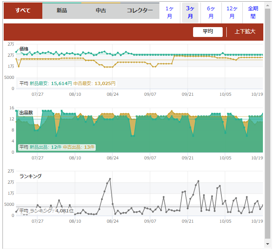Open the コレクター tab
This screenshot has height=251, width=274.
(x=140, y=11)
